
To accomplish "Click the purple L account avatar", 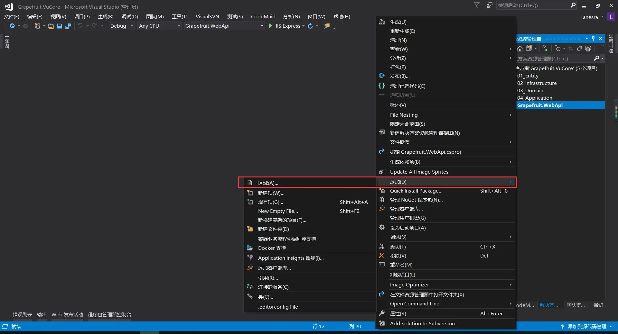I will point(611,17).
